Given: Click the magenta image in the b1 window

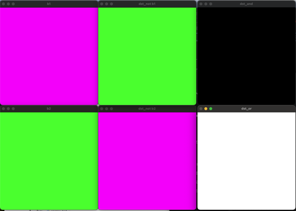Looking at the screenshot, I should pos(49,56).
